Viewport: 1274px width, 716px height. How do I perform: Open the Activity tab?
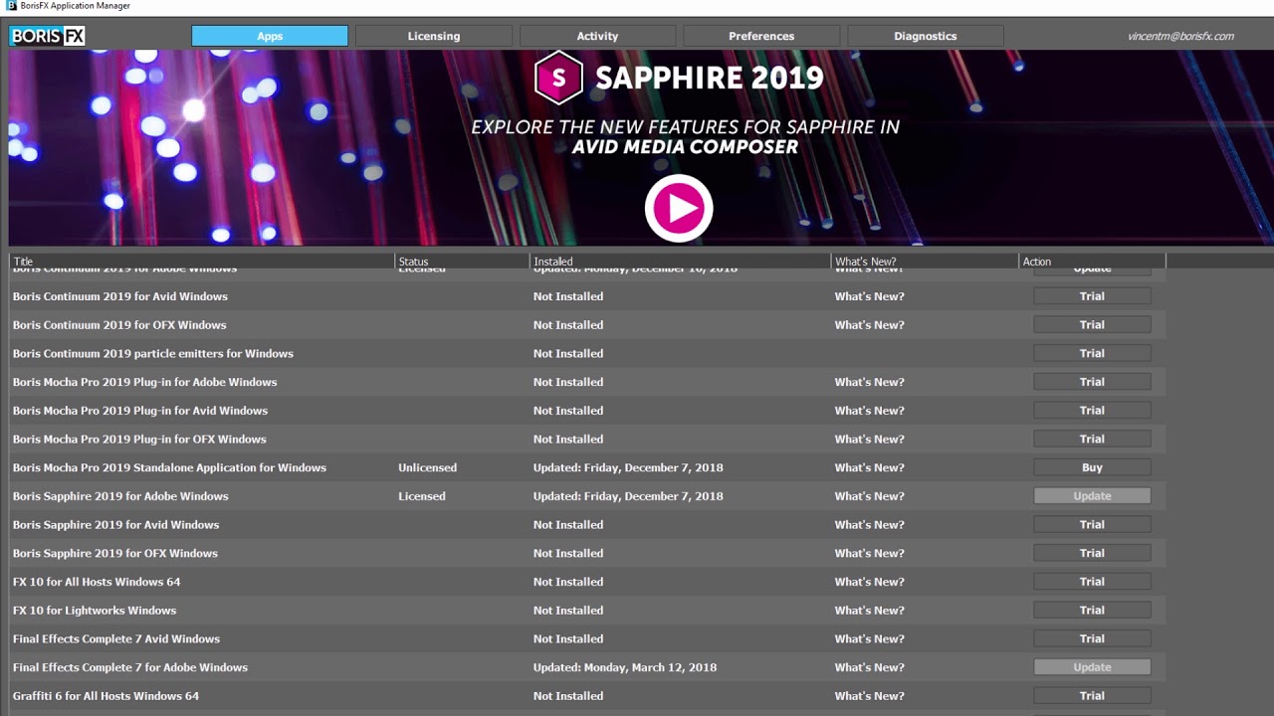coord(597,36)
